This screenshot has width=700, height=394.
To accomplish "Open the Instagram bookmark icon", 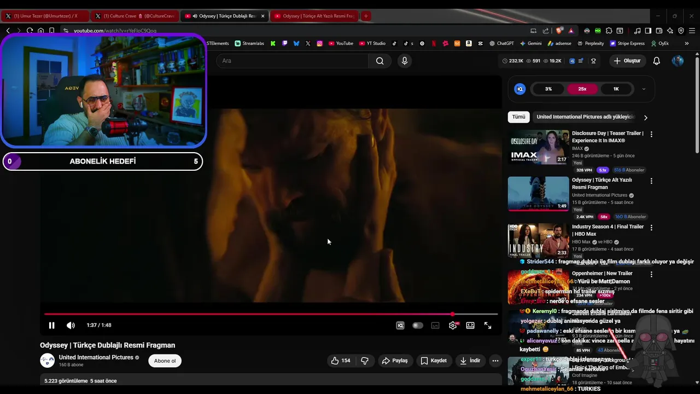I will 320,43.
